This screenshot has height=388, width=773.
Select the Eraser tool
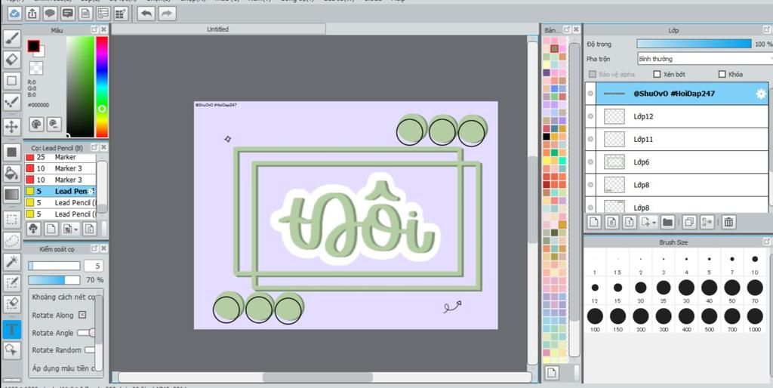(x=12, y=60)
